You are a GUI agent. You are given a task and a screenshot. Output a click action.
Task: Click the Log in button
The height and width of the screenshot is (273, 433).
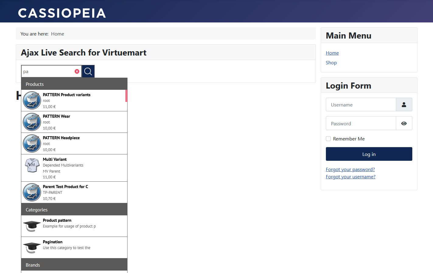point(369,154)
